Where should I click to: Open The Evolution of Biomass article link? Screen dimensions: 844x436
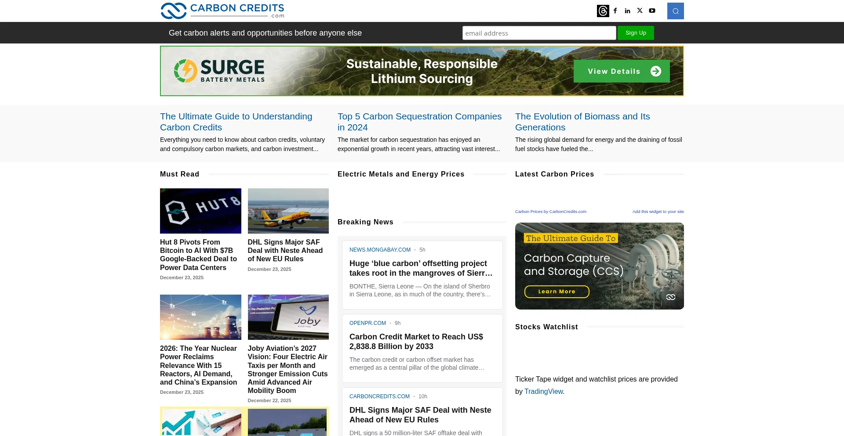point(582,122)
